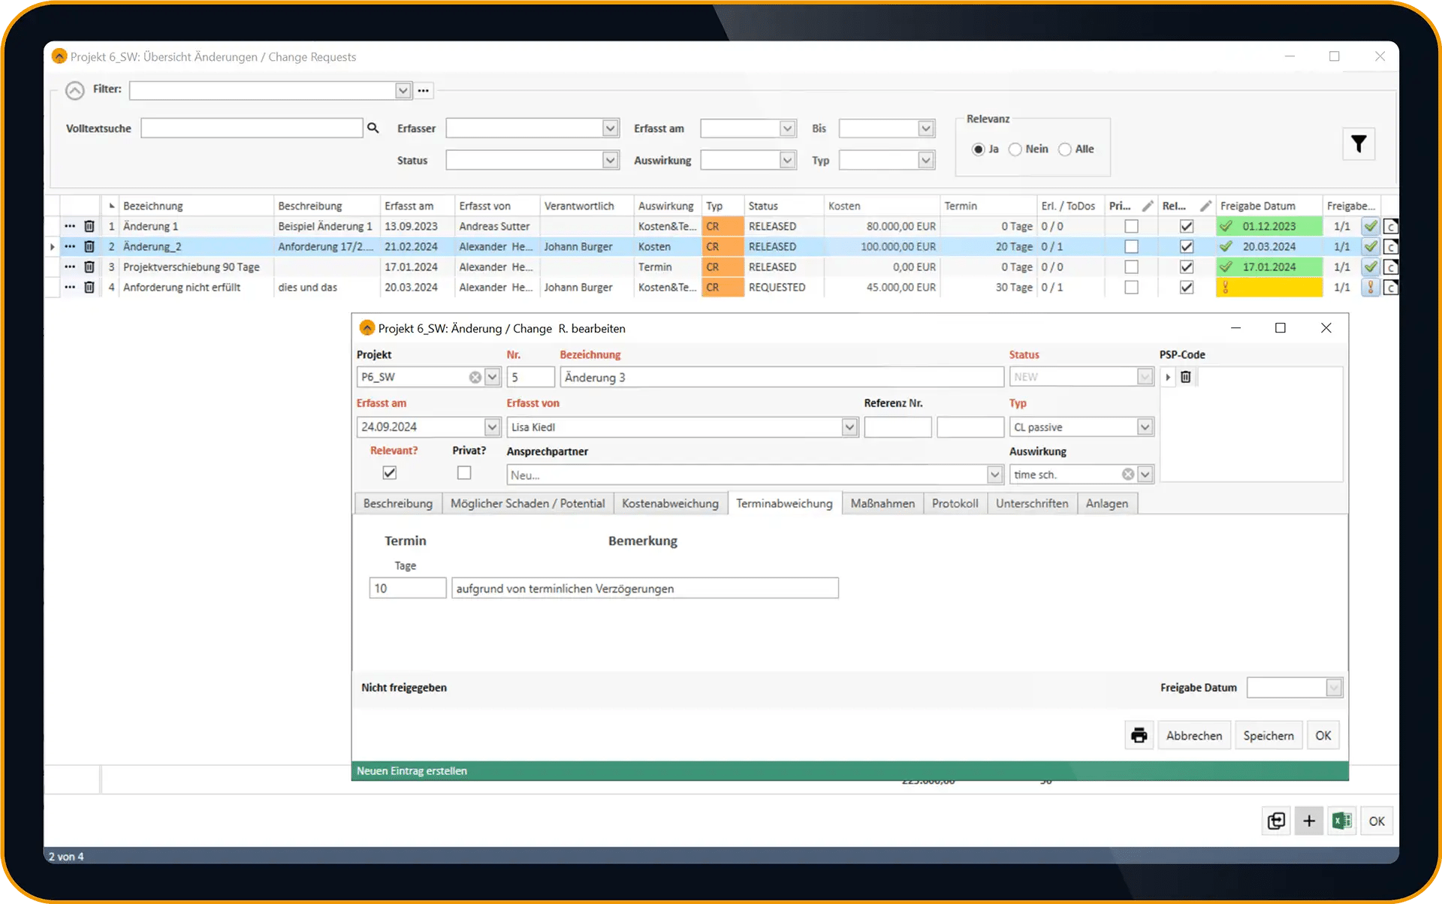Toggle the Privat? checkbox in dialog
The image size is (1442, 904).
(x=464, y=473)
